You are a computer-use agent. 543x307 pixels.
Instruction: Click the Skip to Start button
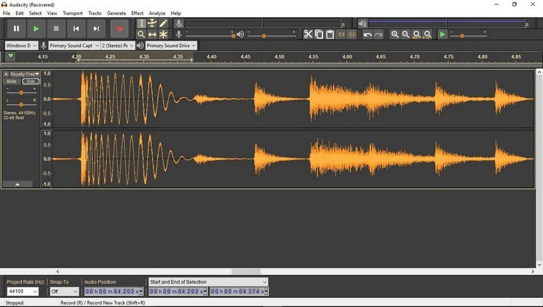(77, 29)
